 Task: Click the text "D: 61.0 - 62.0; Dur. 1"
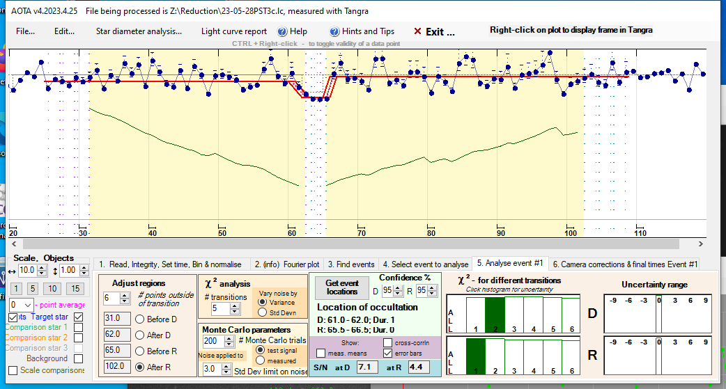355,319
